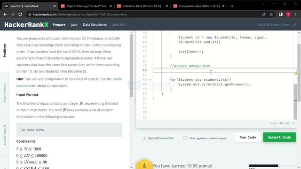The width and height of the screenshot is (301, 169).
Task: Click Data Structures in the breadcrumb
Action: tap(95, 25)
